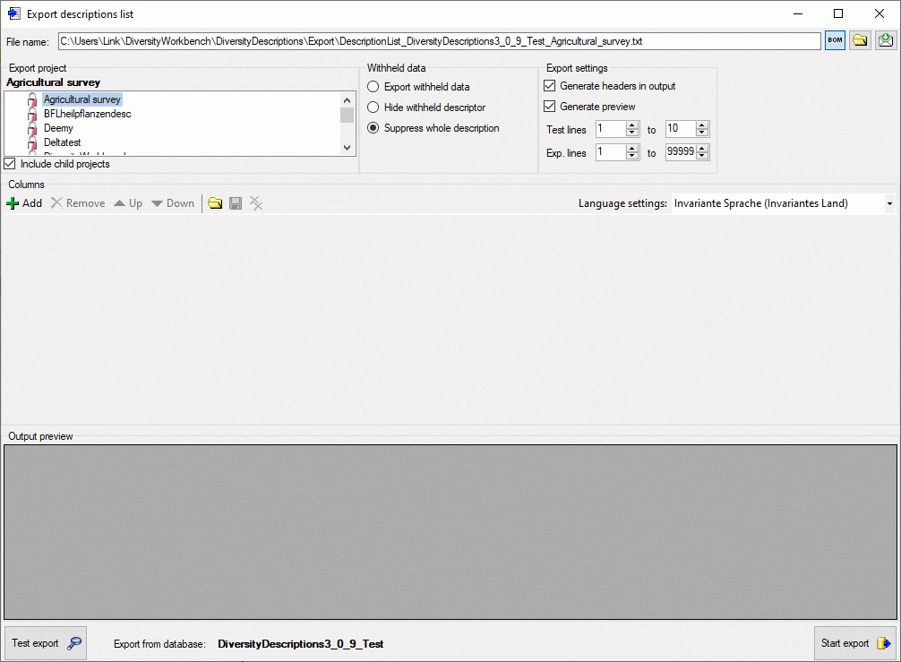Viewport: 901px width, 662px height.
Task: Click the lock icon beside BFLheilpflanzendesc
Action: pyautogui.click(x=32, y=114)
